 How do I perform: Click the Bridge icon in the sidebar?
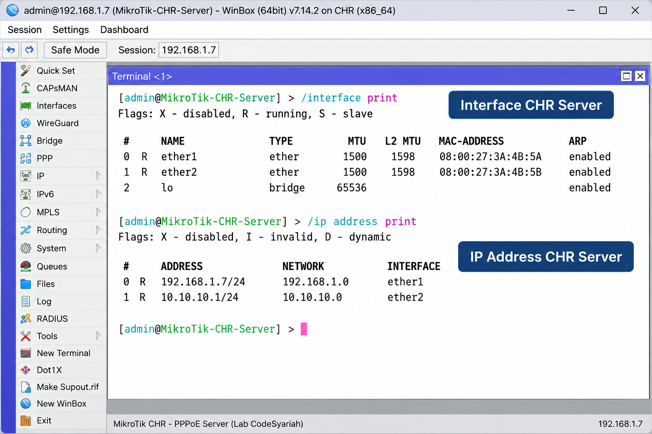pos(26,141)
